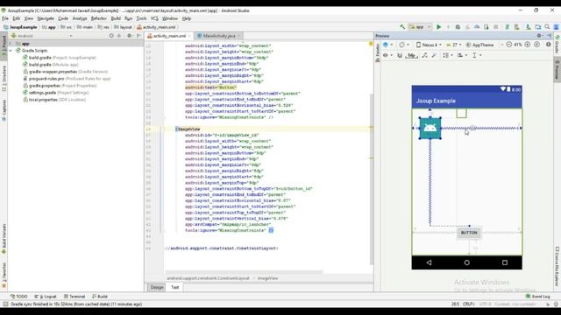
Task: Open the orientation dropdown in Preview
Action: (x=403, y=45)
